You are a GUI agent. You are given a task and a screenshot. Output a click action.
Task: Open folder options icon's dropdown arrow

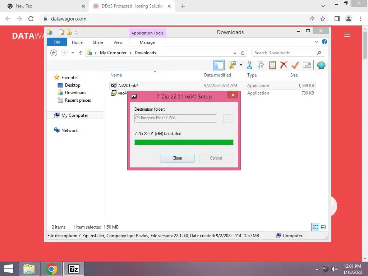point(241,65)
